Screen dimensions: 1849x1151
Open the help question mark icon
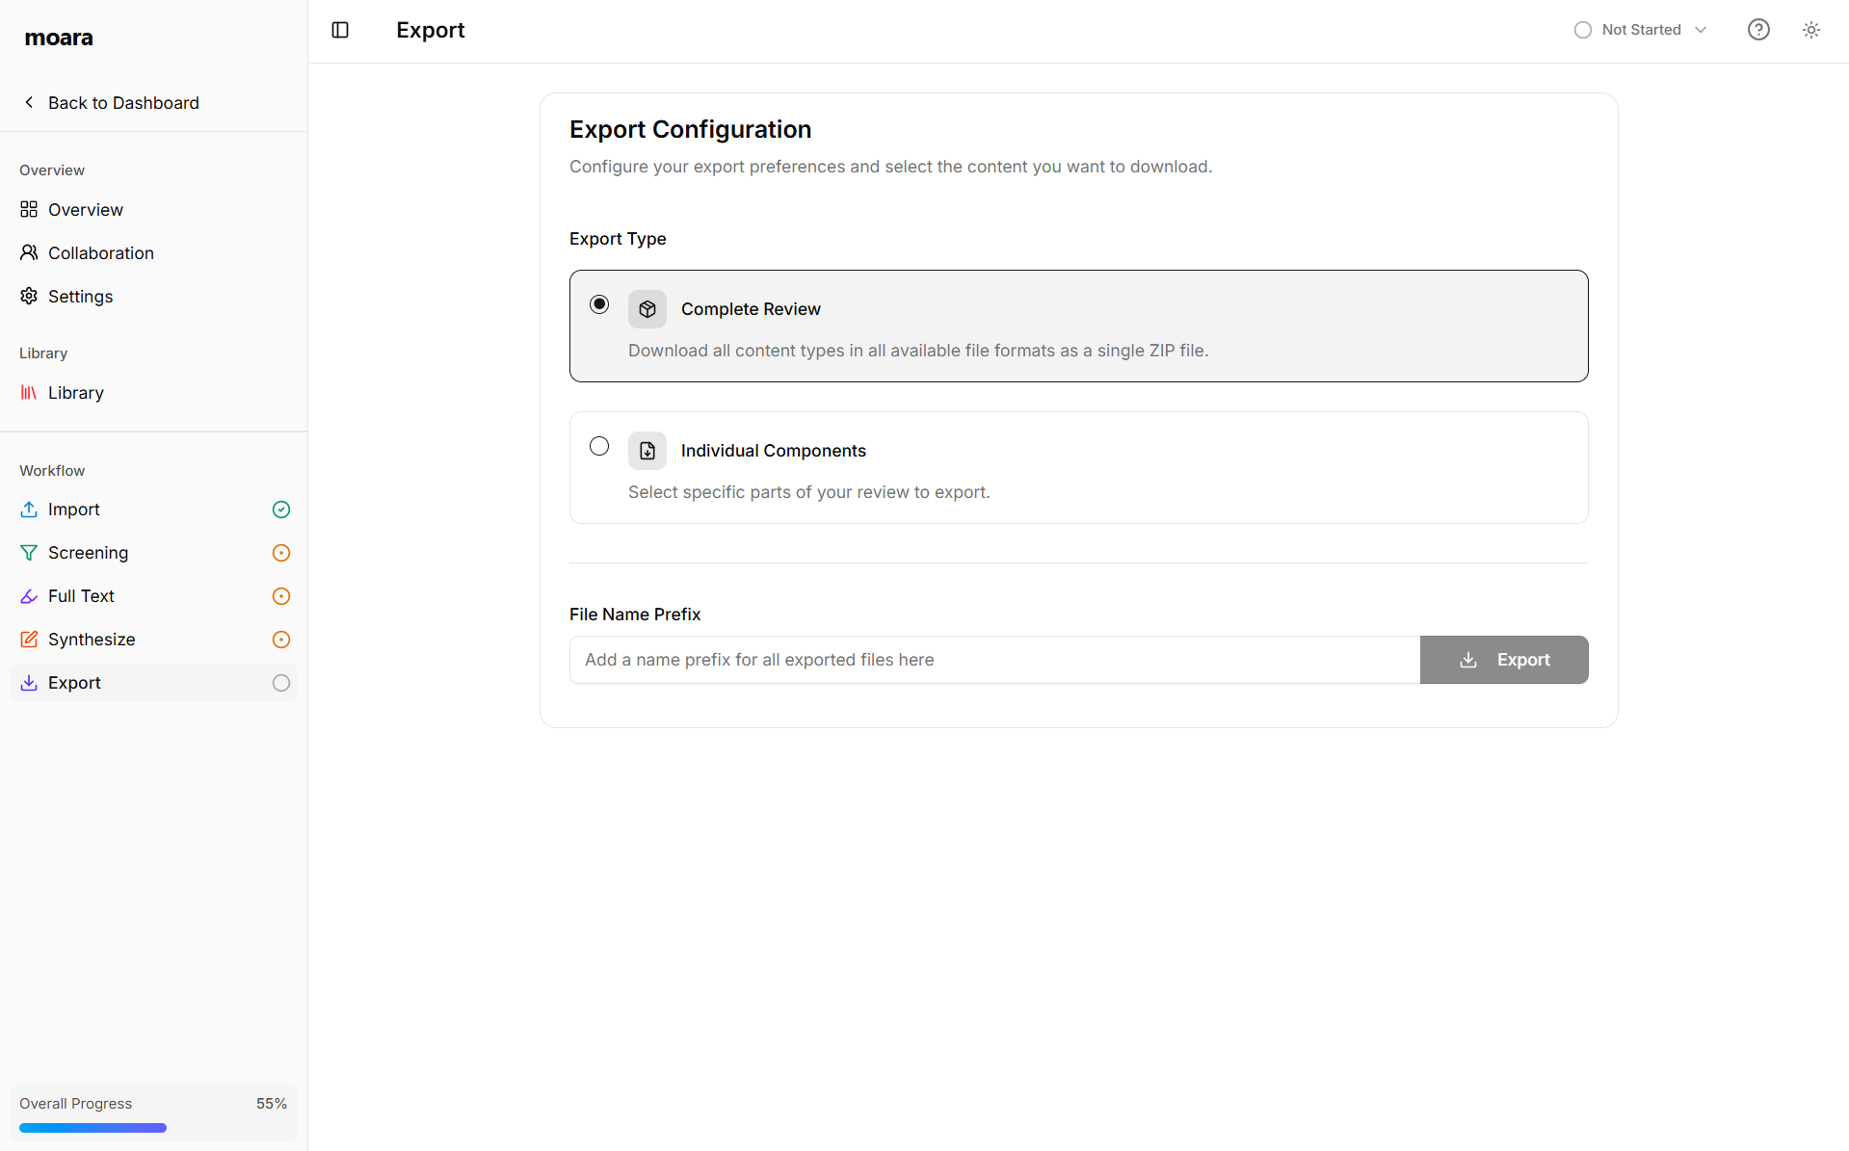click(x=1758, y=29)
